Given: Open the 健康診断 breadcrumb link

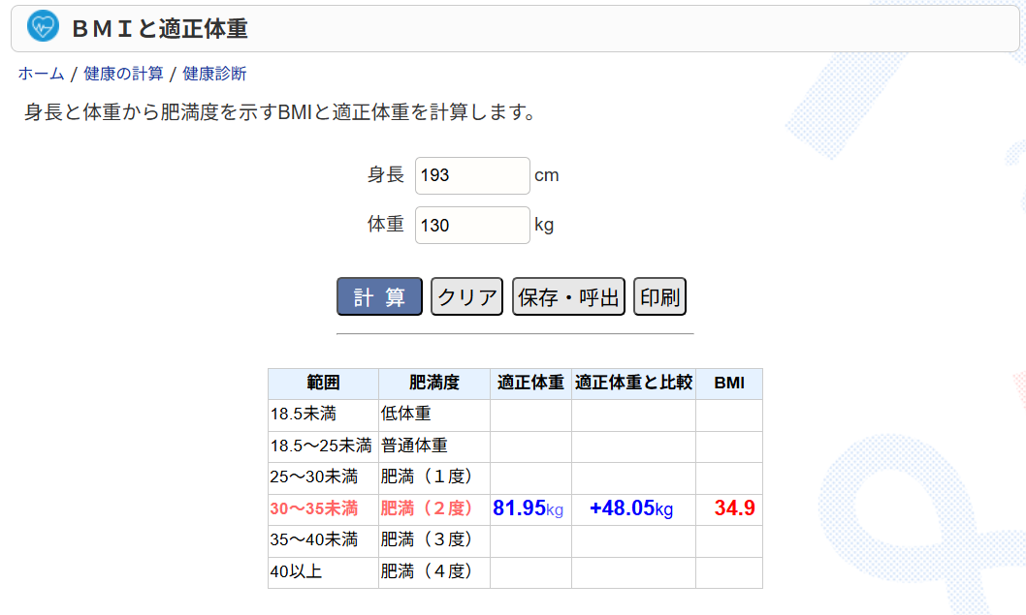Looking at the screenshot, I should click(x=214, y=74).
